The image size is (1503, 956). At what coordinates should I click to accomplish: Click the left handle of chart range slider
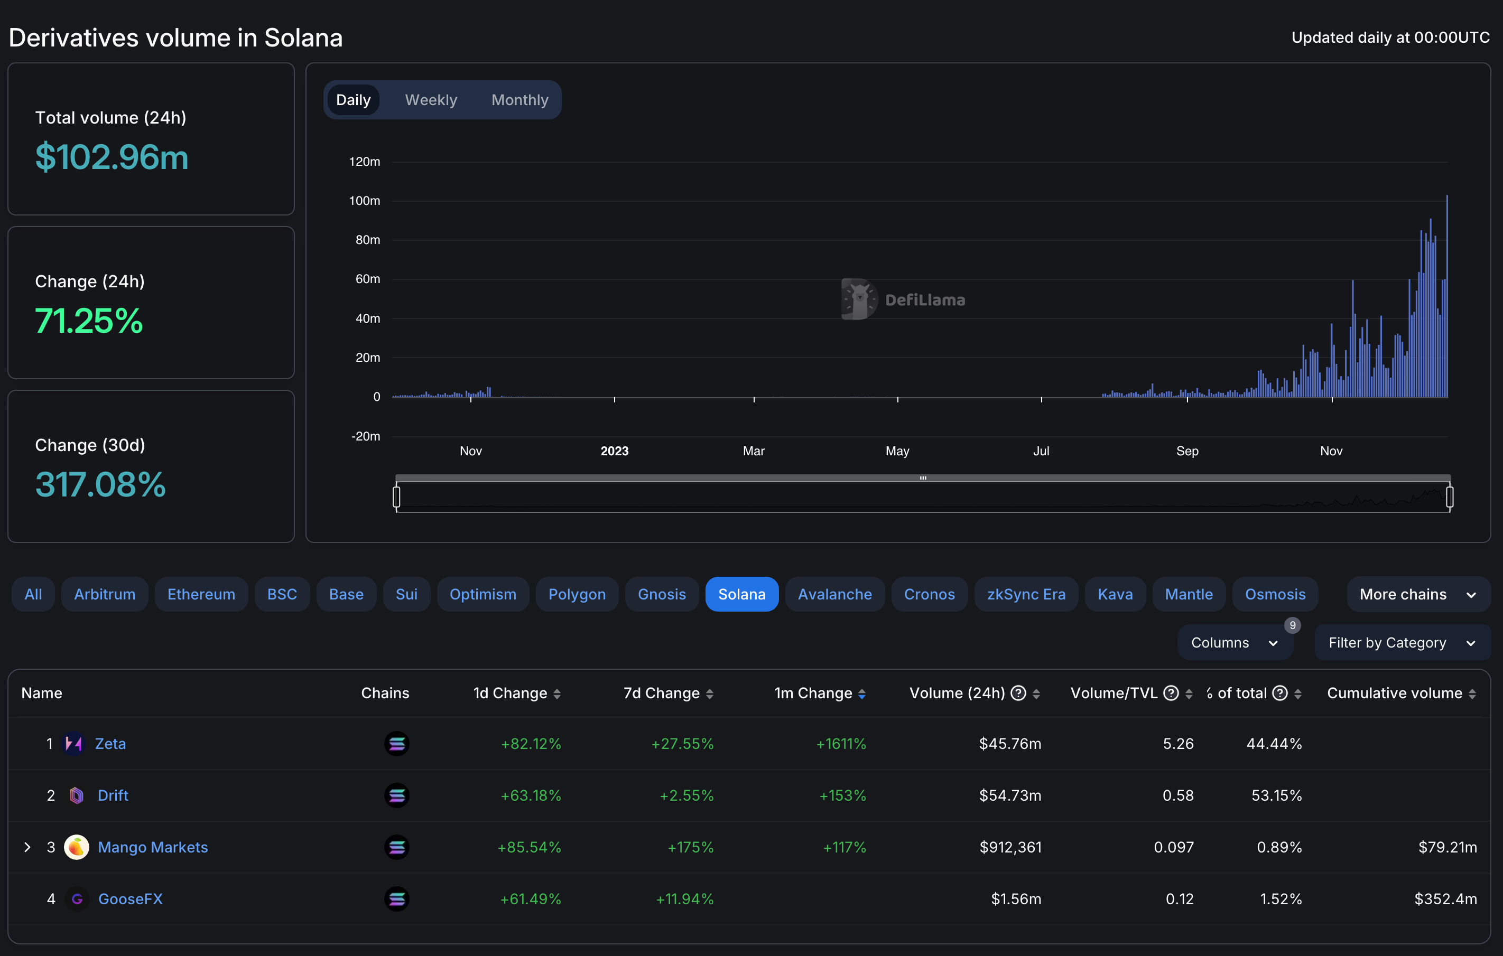(396, 497)
